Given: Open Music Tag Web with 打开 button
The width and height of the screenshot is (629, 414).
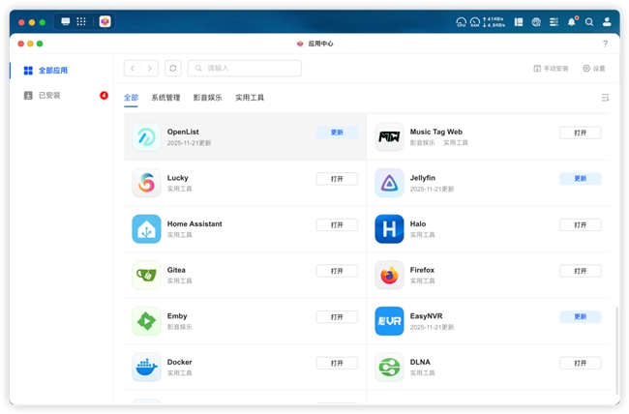Looking at the screenshot, I should 580,133.
